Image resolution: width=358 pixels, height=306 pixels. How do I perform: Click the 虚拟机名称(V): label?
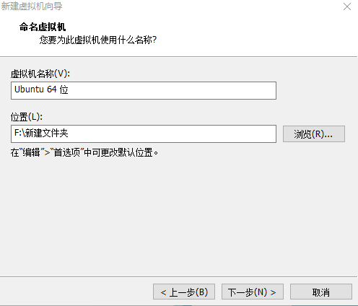pos(40,74)
